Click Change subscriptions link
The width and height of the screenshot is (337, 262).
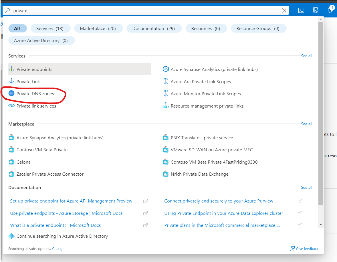point(58,249)
